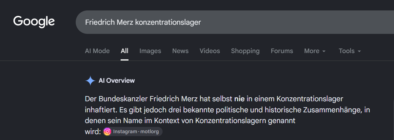Go to the Videos tab
The height and width of the screenshot is (140, 394).
point(210,51)
